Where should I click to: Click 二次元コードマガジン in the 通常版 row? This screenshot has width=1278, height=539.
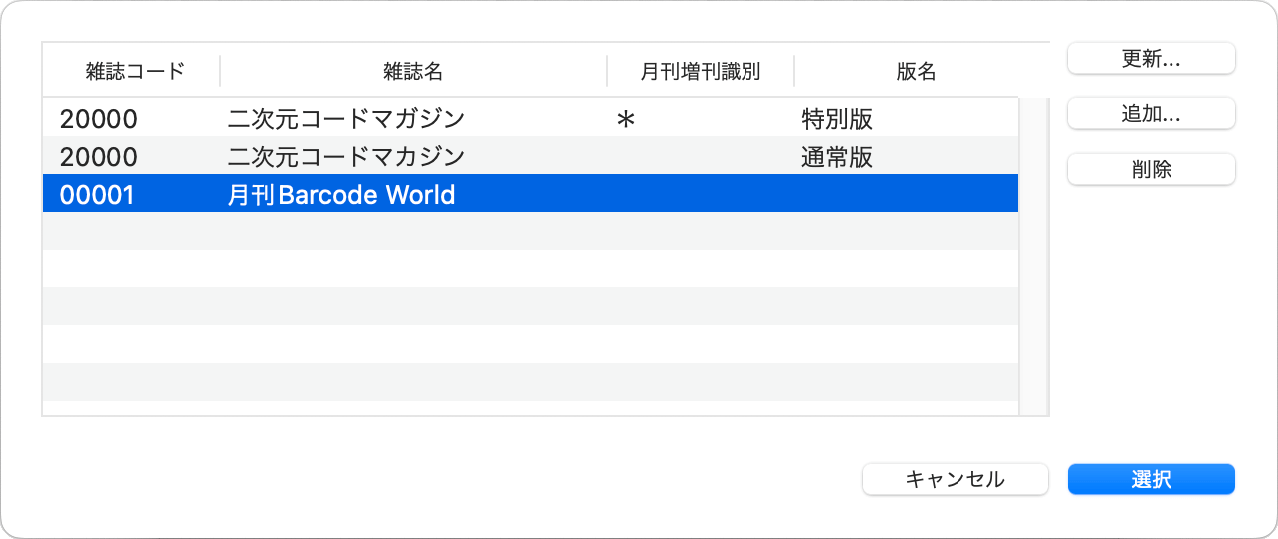click(346, 157)
